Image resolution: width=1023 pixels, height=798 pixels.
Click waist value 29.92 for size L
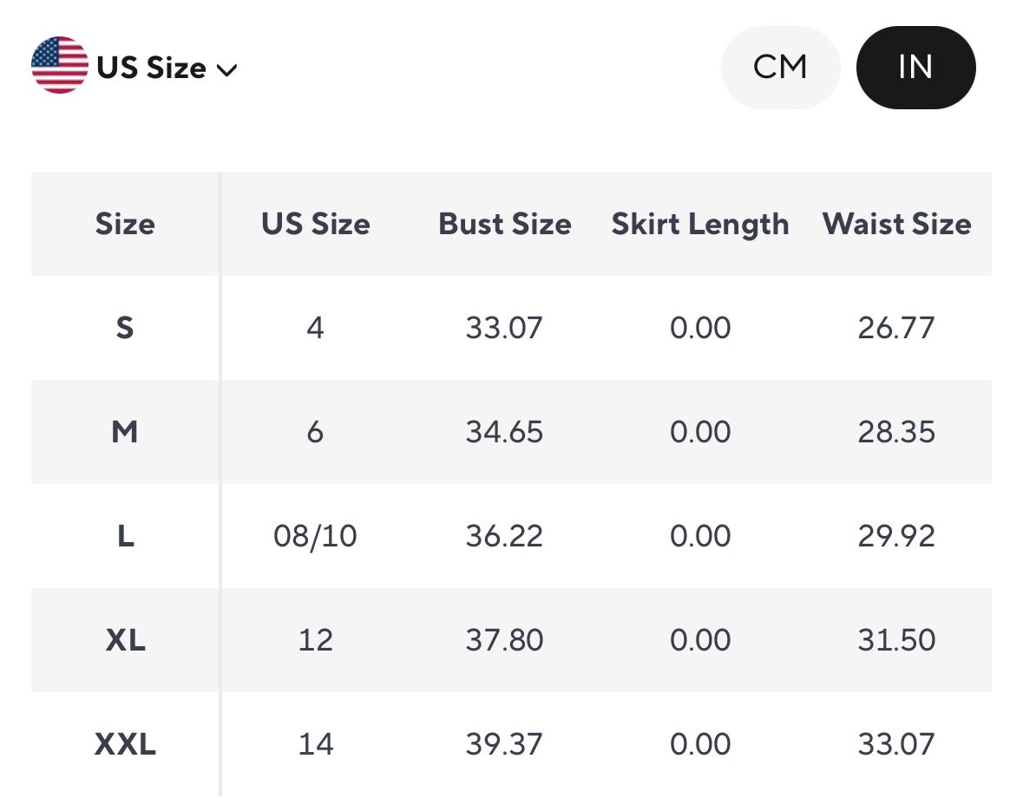[x=896, y=536]
